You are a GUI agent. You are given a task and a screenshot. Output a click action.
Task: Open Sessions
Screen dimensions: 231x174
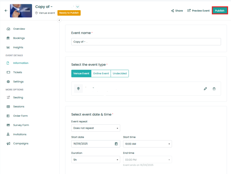click(19, 106)
